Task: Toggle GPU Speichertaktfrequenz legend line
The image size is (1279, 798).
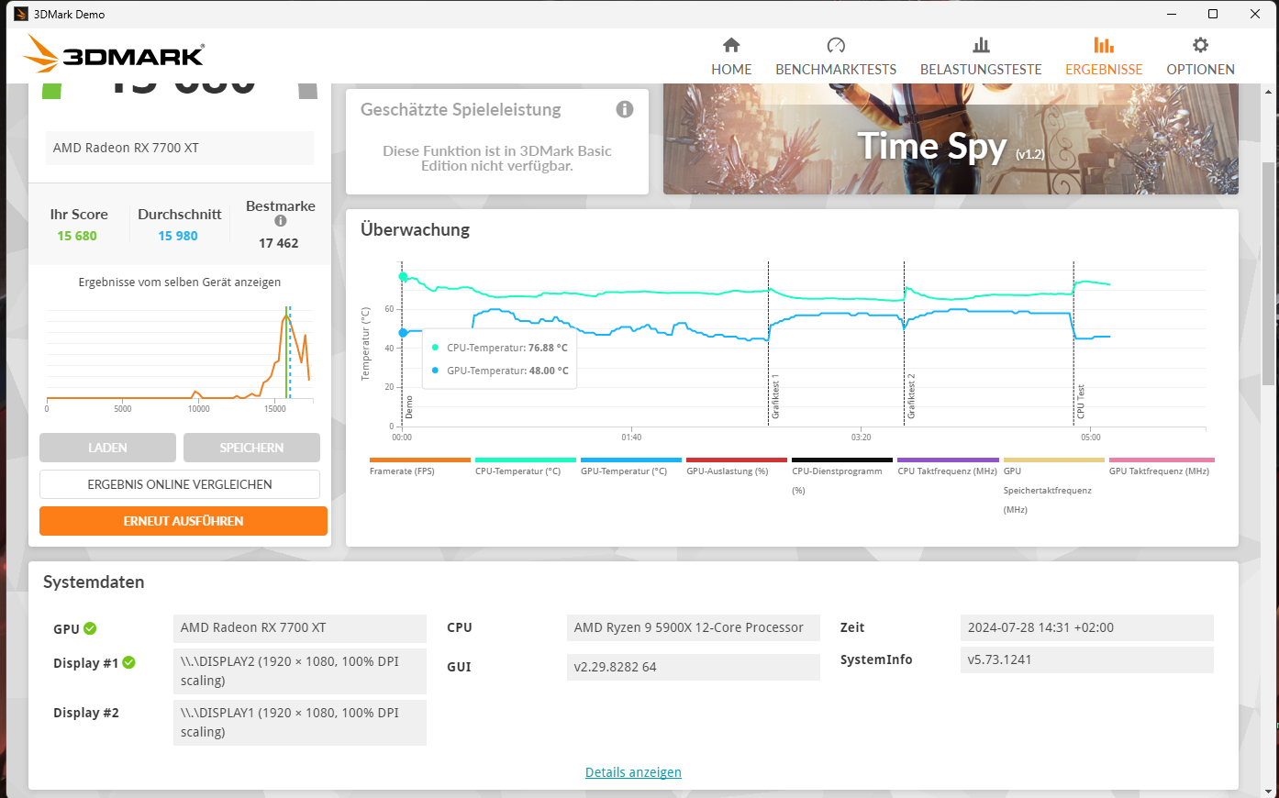Action: coord(1054,486)
